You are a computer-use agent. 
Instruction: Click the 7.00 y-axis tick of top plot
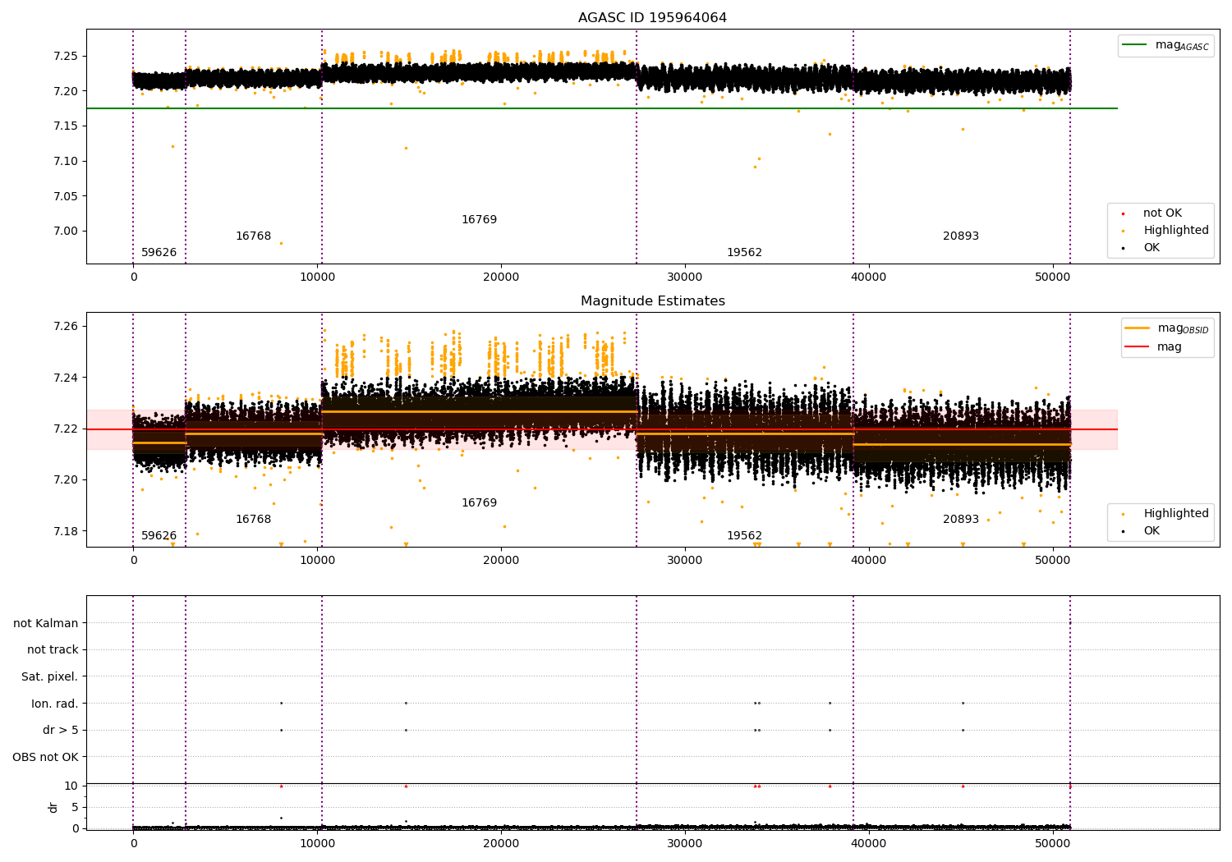click(x=66, y=232)
